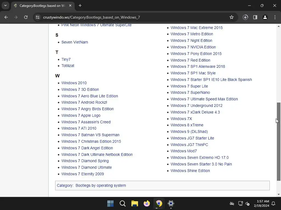Open taskbar Search
Viewport: 281px width, 210px height.
tap(123, 203)
